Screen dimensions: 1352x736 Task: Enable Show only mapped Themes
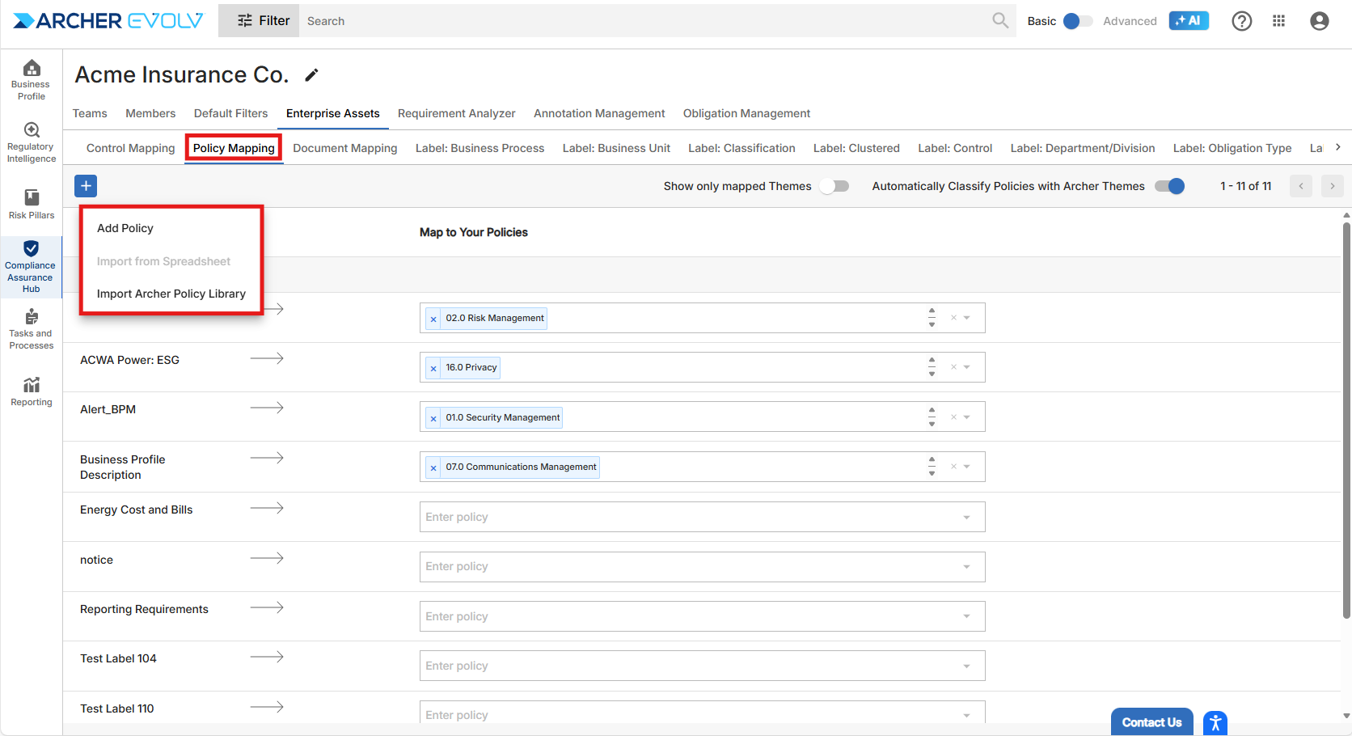[x=834, y=186]
